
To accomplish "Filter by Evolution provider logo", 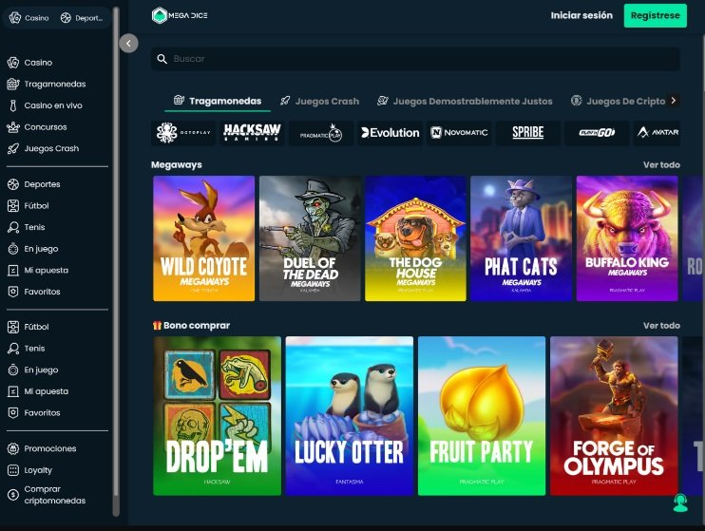I will coord(390,133).
